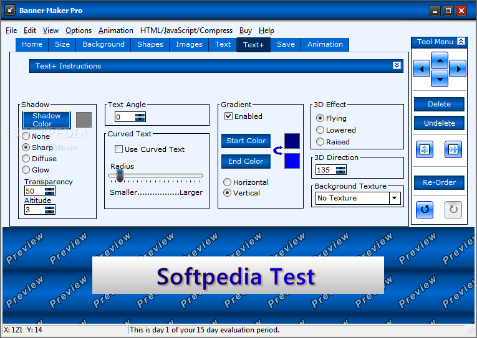Toggle Use Curved Text checkbox

118,149
